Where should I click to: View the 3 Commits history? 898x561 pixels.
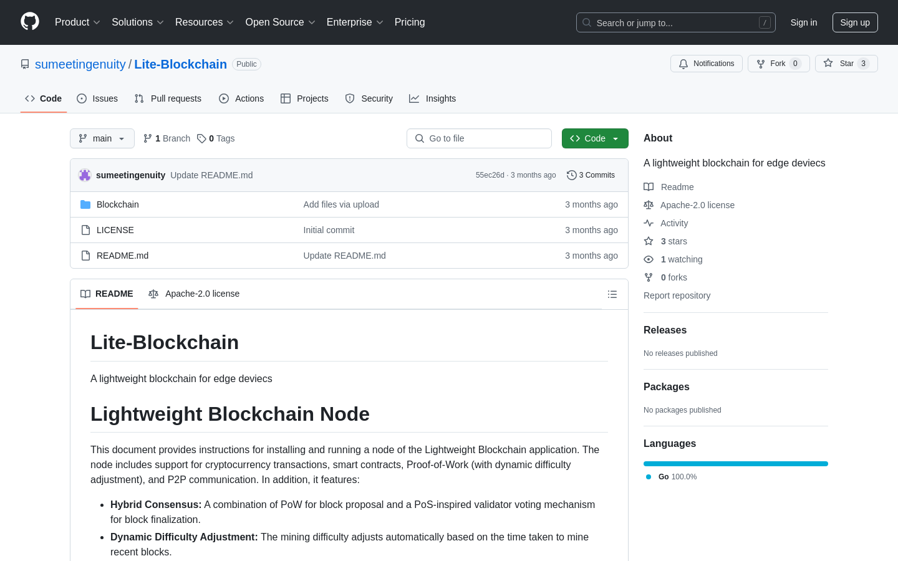pos(591,175)
